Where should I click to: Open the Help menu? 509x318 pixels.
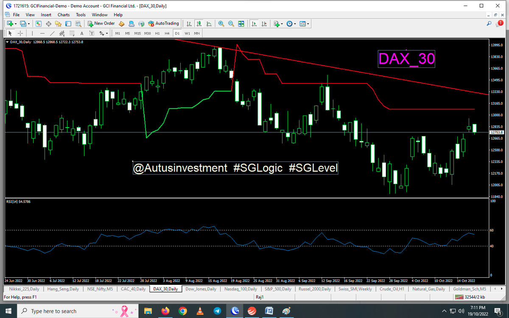(118, 15)
